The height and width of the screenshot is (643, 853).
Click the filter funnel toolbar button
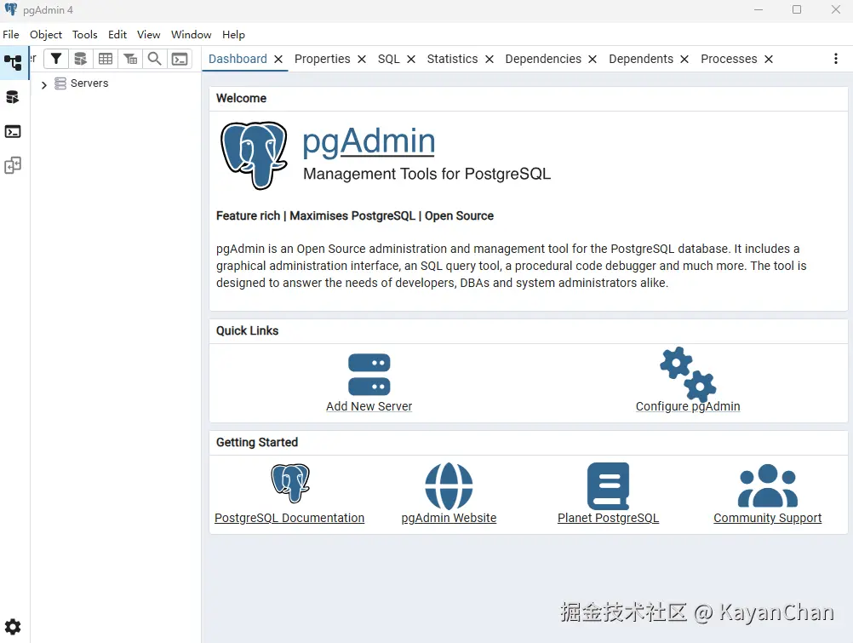[56, 59]
